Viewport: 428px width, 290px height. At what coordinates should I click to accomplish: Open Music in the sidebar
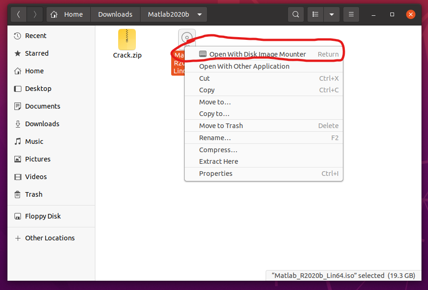pyautogui.click(x=51, y=142)
